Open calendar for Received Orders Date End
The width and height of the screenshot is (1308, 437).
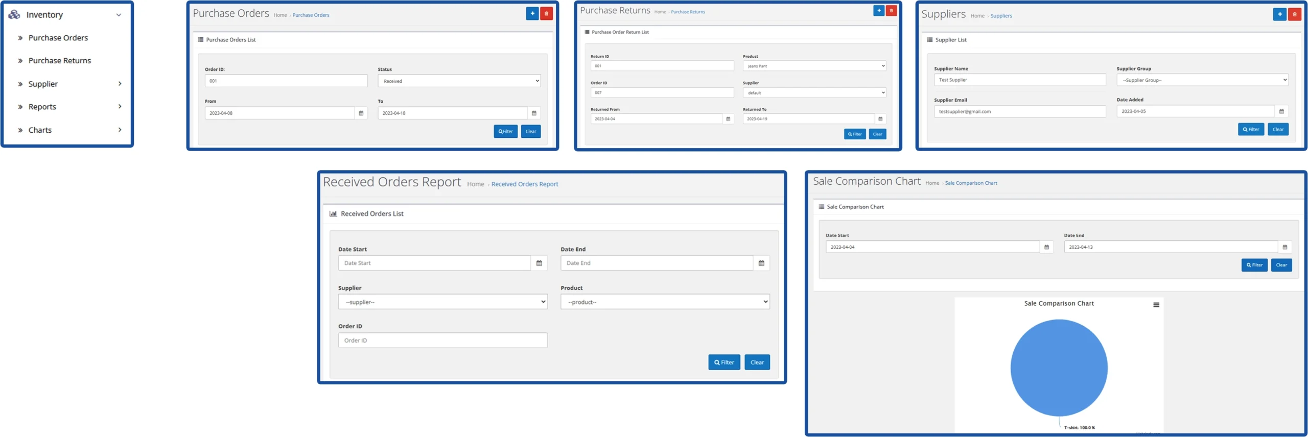761,263
